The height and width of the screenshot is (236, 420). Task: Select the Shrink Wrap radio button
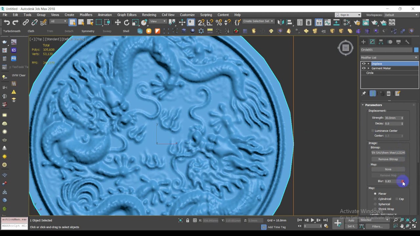coord(375,209)
